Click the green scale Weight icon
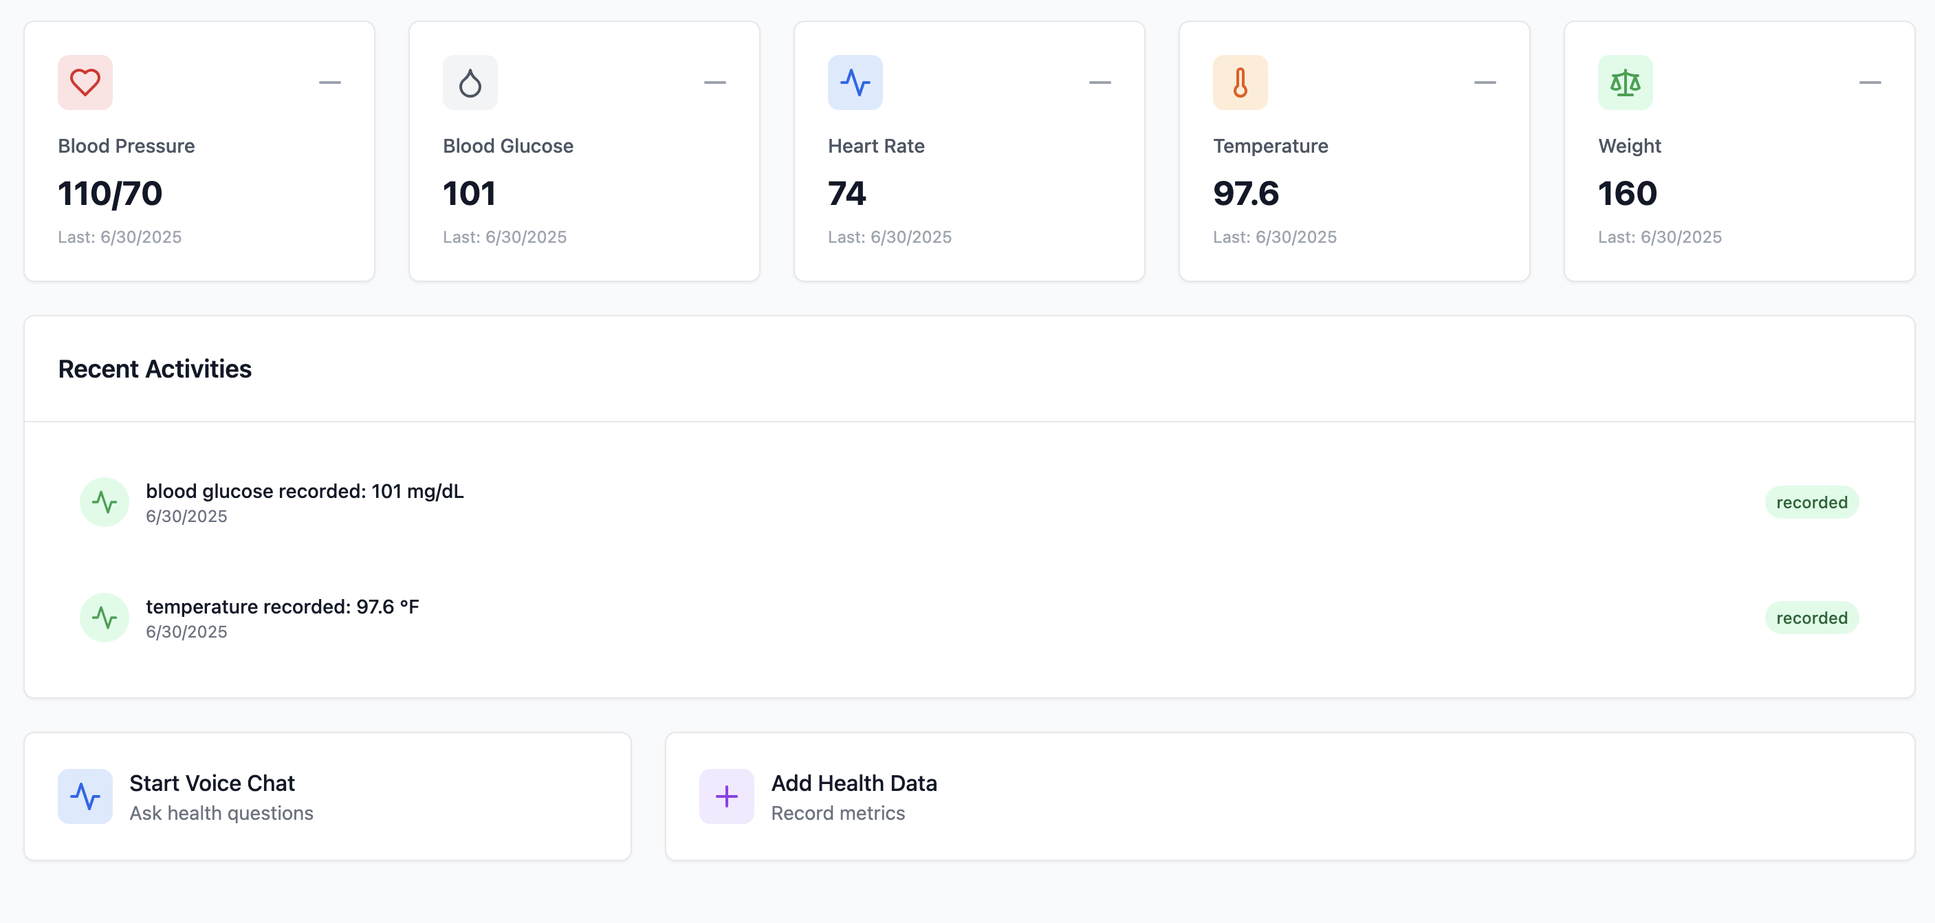The height and width of the screenshot is (923, 1935). pos(1625,83)
